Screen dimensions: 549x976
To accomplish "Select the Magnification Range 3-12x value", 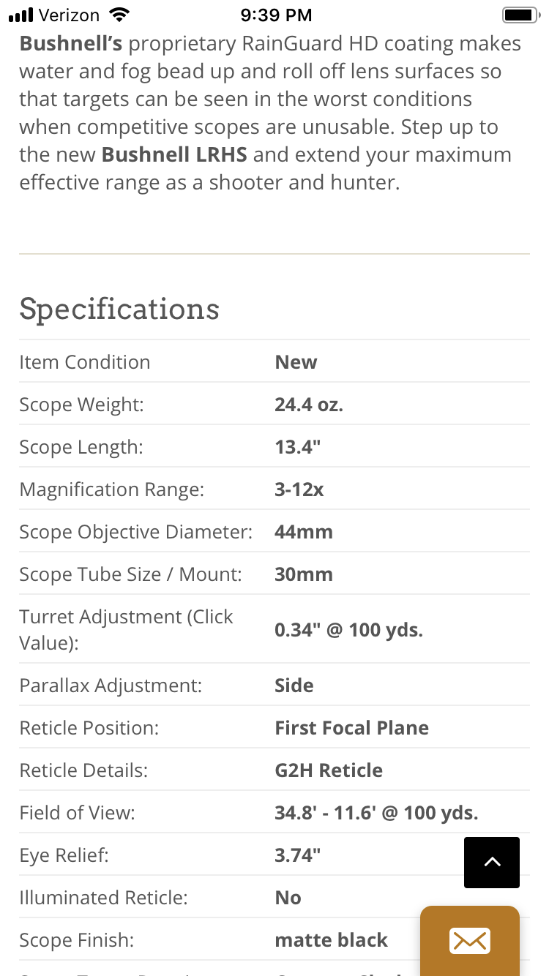I will [x=299, y=489].
